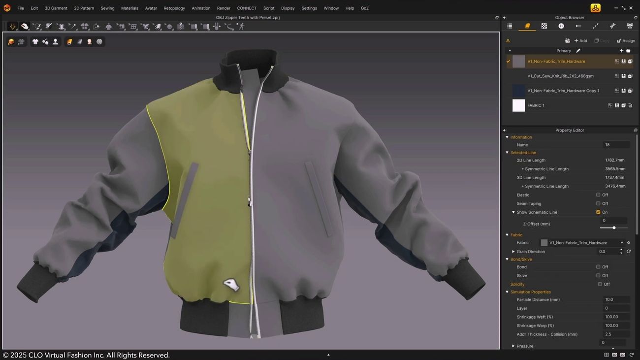Open the Topstitch tab icon

pyautogui.click(x=595, y=26)
